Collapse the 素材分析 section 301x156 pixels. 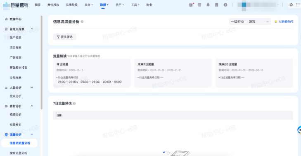coord(32,106)
